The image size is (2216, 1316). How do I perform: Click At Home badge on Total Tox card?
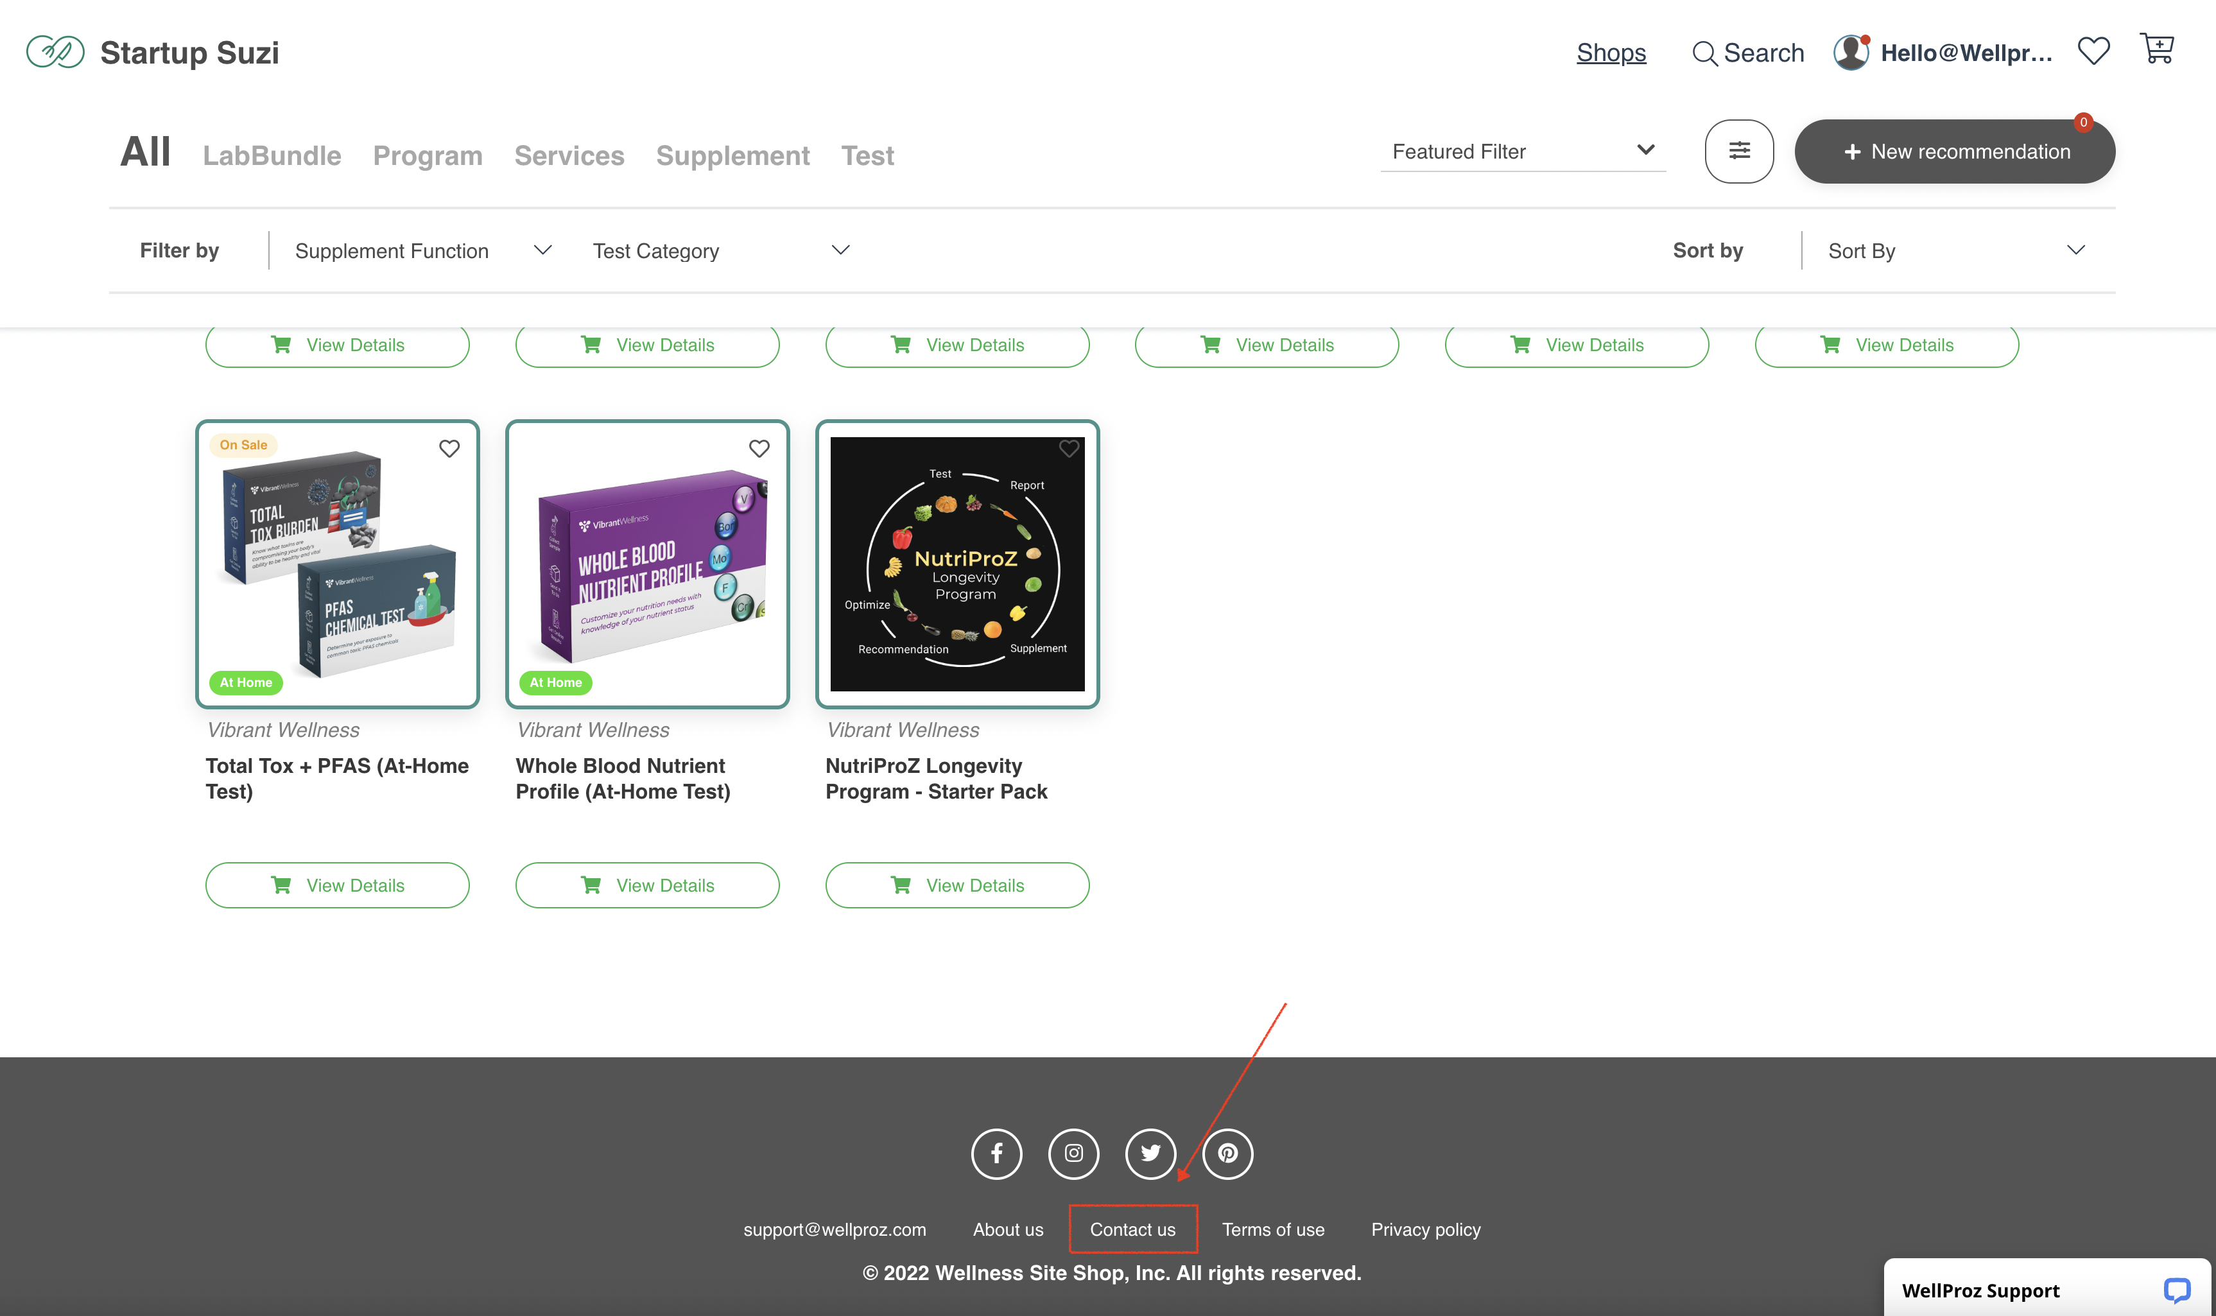click(x=246, y=682)
